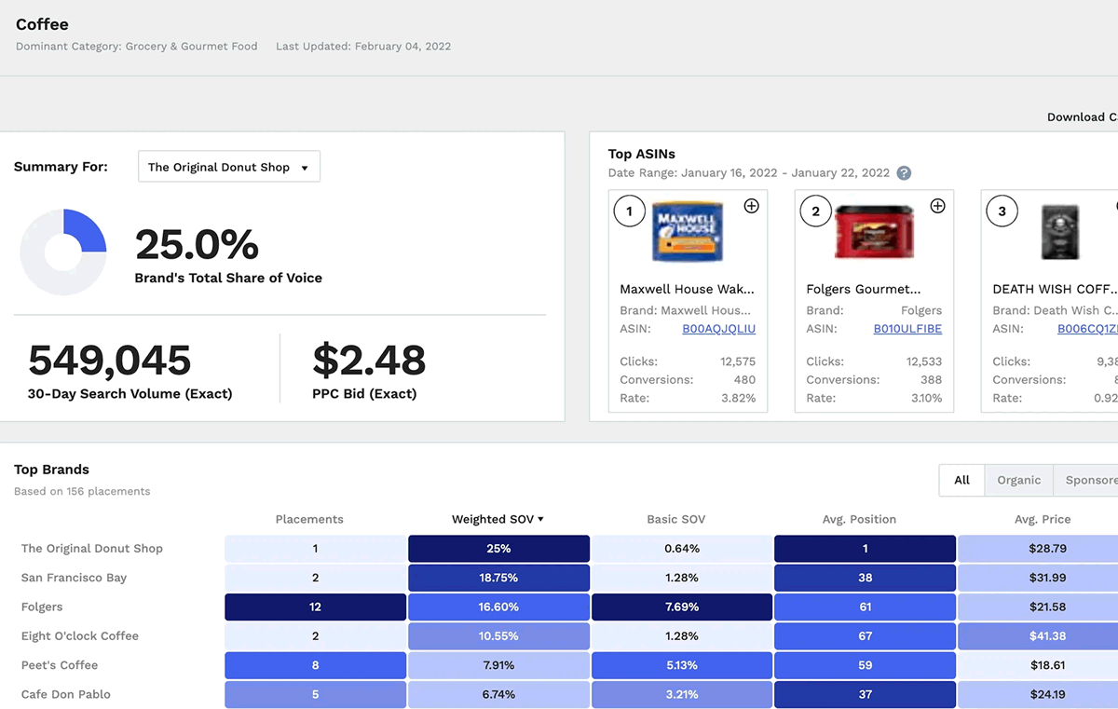Select The Original Donut Shop brand row

point(92,549)
